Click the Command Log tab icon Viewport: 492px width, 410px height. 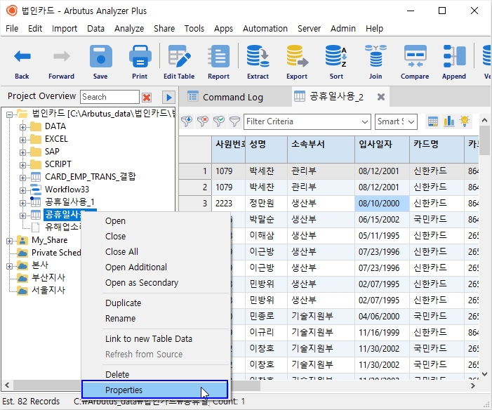(x=192, y=96)
